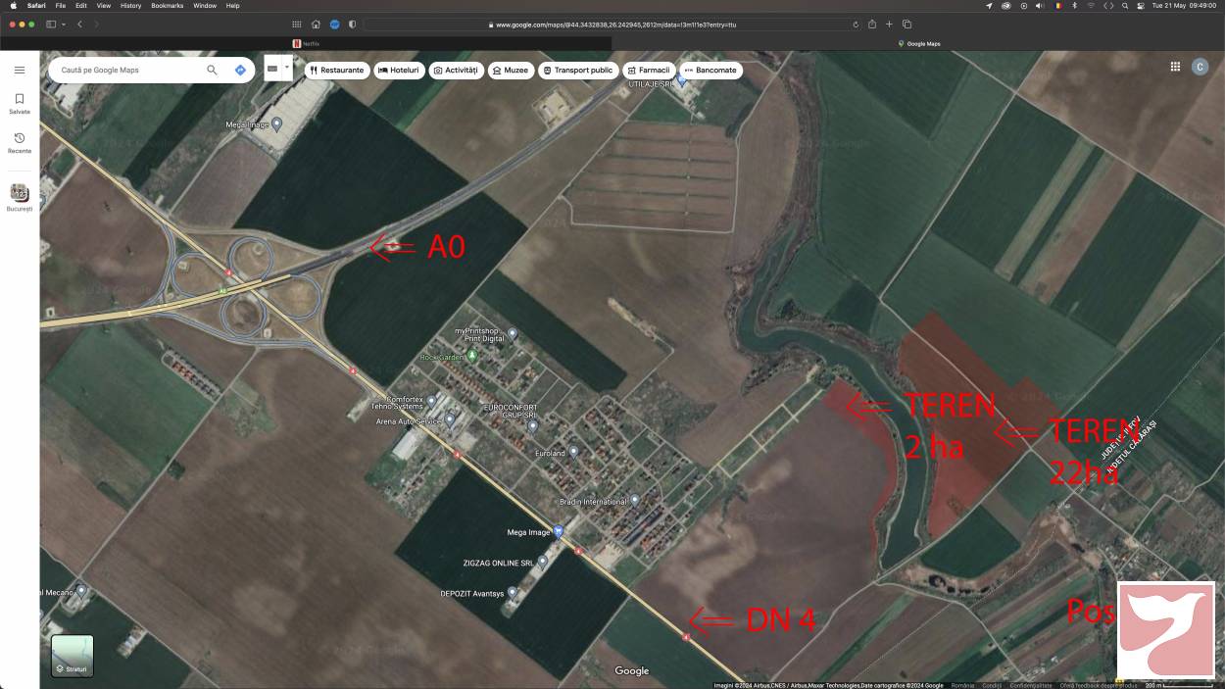Click the keyboard input tool icon

click(x=272, y=70)
